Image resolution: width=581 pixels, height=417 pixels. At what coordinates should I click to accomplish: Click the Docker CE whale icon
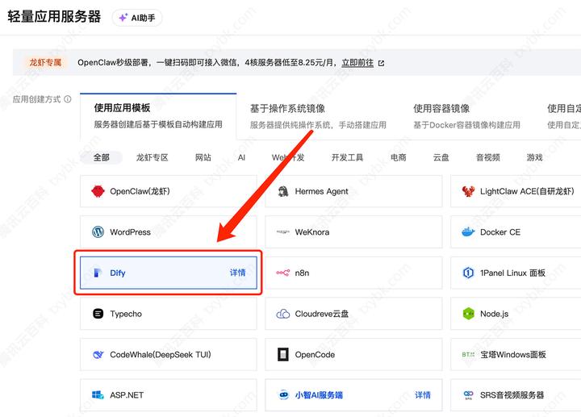(468, 231)
